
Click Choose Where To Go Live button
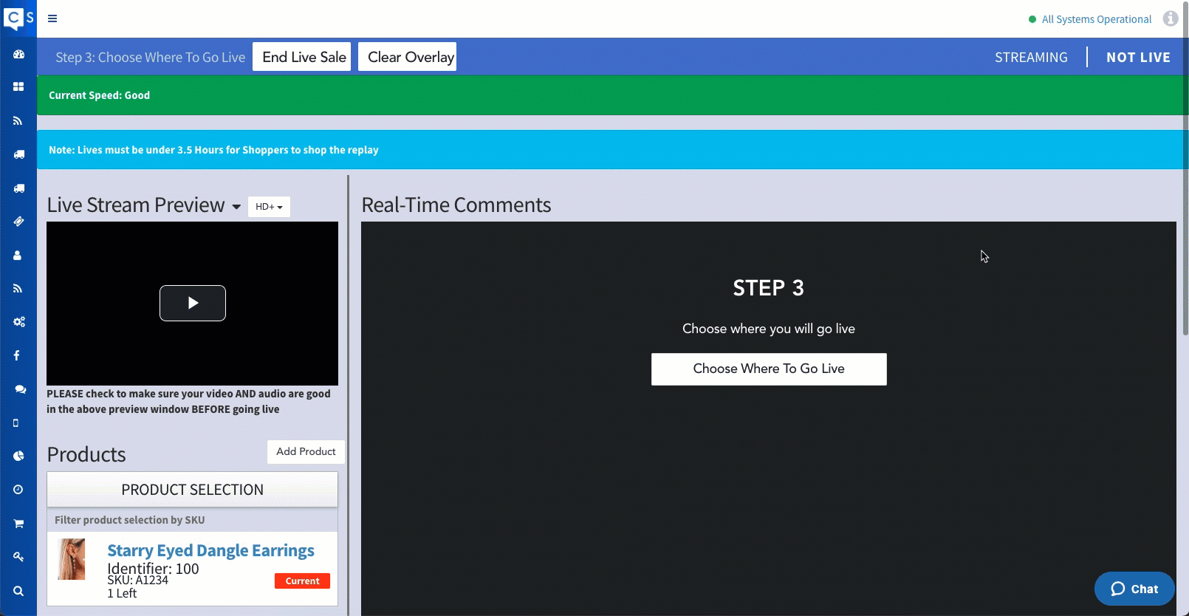[x=768, y=369]
